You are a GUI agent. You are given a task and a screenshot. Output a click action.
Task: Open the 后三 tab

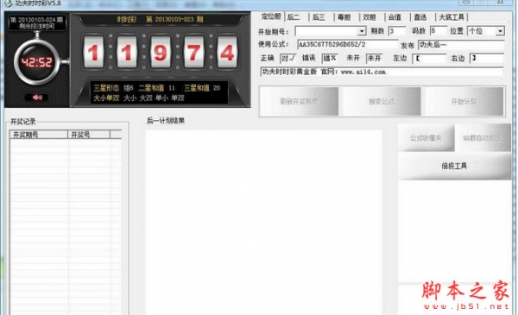click(319, 17)
